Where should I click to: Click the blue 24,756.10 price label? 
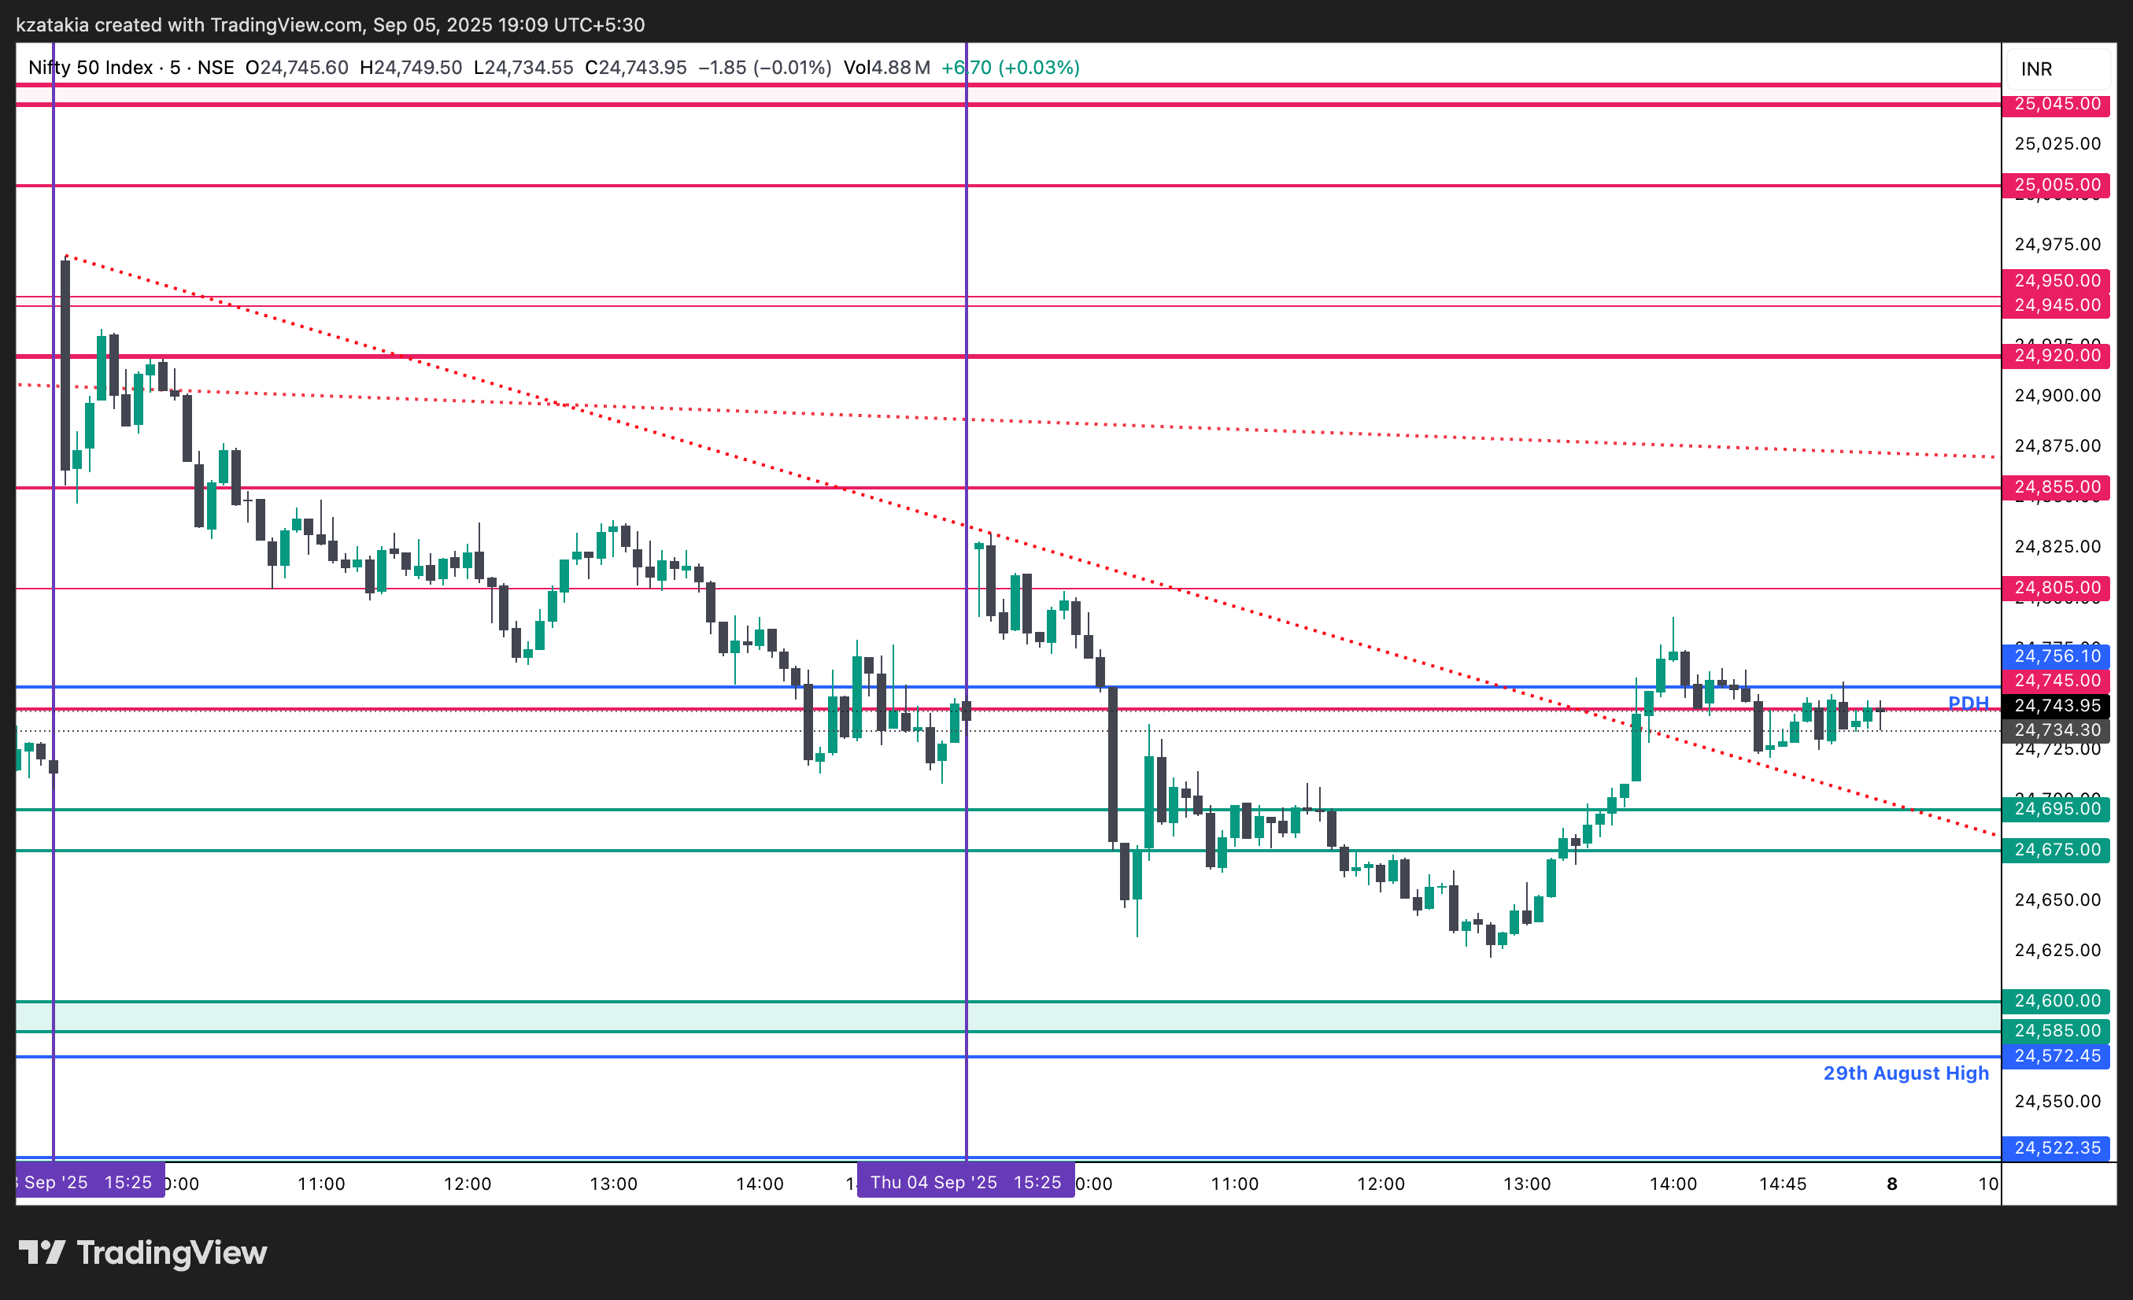click(x=2056, y=656)
